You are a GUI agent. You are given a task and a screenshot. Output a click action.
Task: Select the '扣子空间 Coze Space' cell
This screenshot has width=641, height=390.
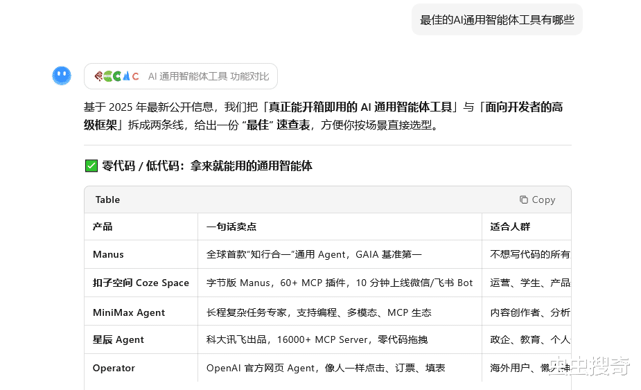point(141,283)
